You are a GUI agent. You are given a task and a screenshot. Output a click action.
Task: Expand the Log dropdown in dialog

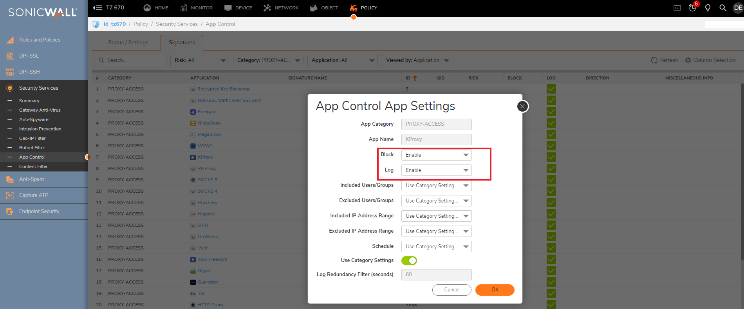pos(436,170)
